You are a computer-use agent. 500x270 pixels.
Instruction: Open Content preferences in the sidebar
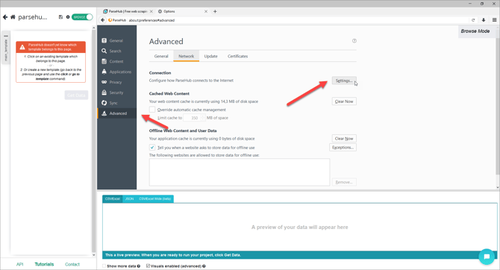point(116,61)
